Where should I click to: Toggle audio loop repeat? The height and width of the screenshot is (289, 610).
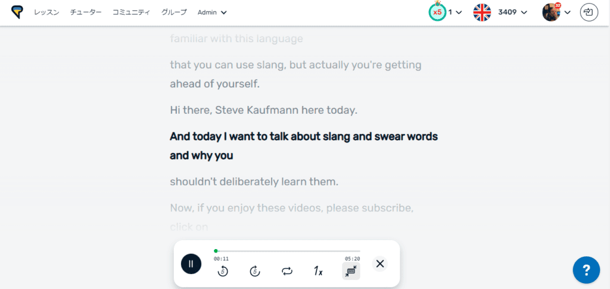287,271
